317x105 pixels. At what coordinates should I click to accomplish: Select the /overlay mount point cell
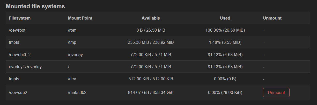coord(75,55)
